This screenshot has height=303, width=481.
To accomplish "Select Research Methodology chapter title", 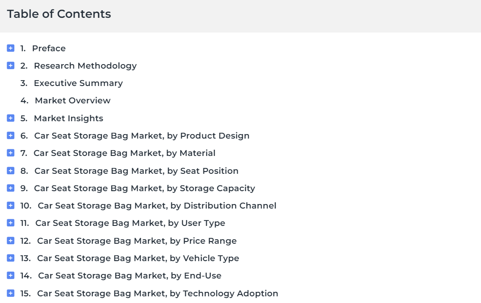I will pyautogui.click(x=85, y=66).
